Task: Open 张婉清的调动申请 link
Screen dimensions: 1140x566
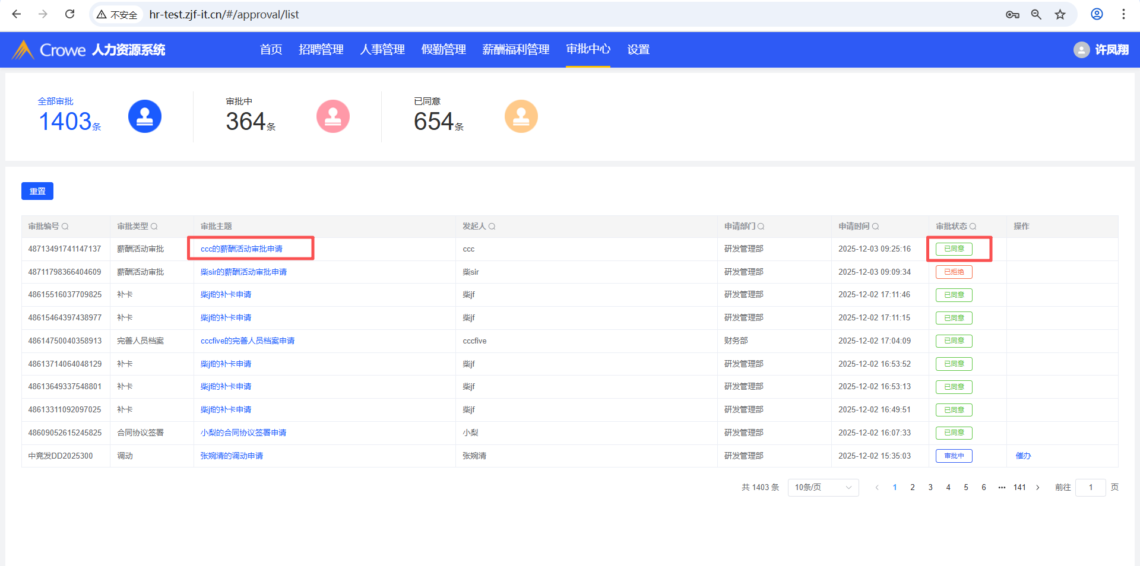Action: tap(232, 456)
